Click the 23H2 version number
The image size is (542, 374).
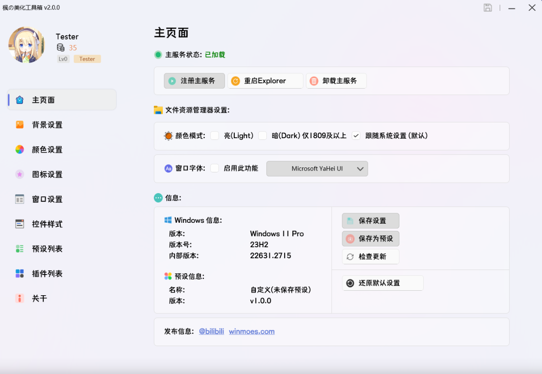tap(259, 244)
